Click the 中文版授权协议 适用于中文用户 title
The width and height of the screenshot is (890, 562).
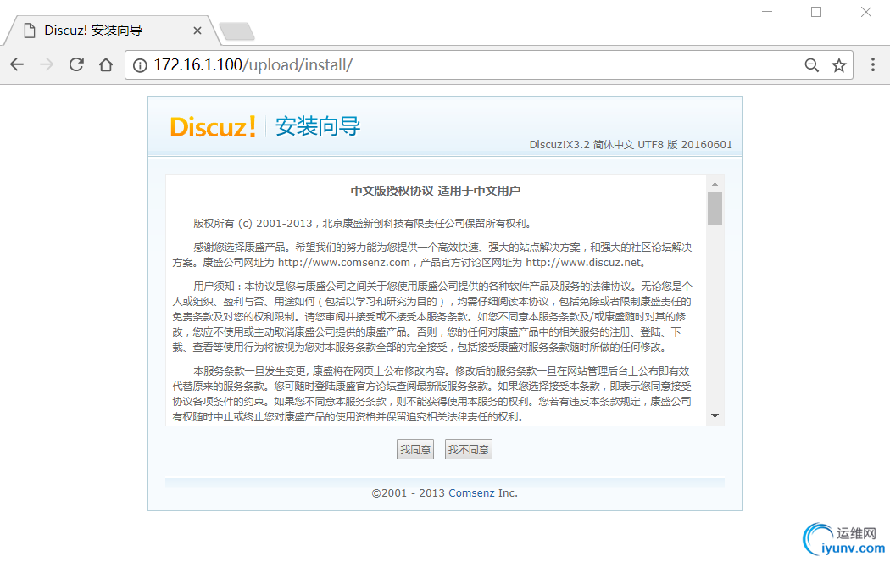pyautogui.click(x=436, y=191)
